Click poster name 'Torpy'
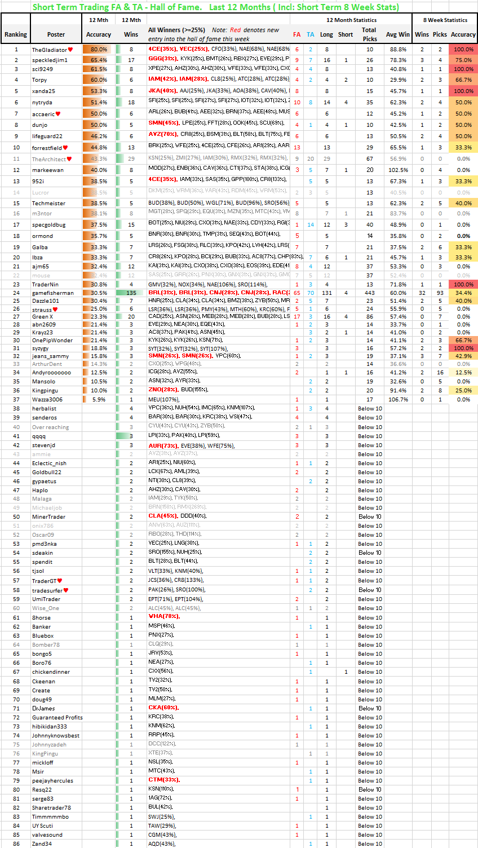 tap(39, 80)
